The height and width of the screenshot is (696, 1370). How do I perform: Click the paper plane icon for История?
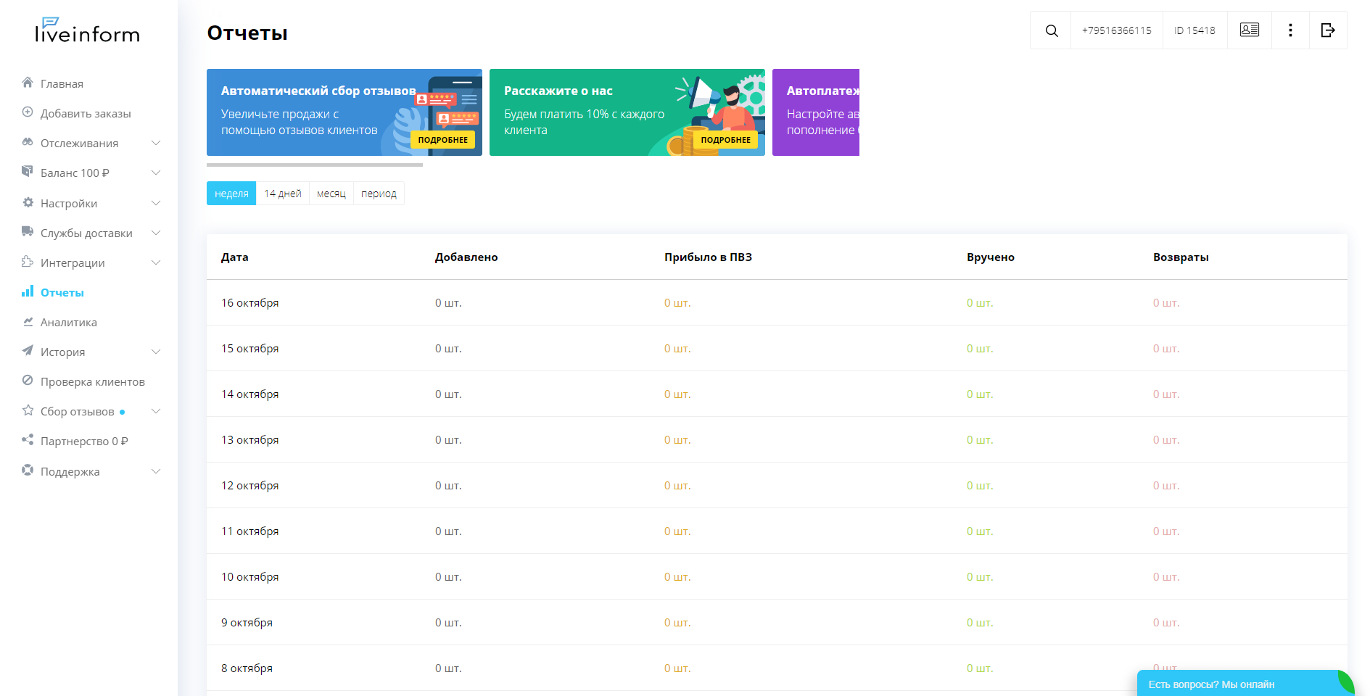[x=28, y=351]
